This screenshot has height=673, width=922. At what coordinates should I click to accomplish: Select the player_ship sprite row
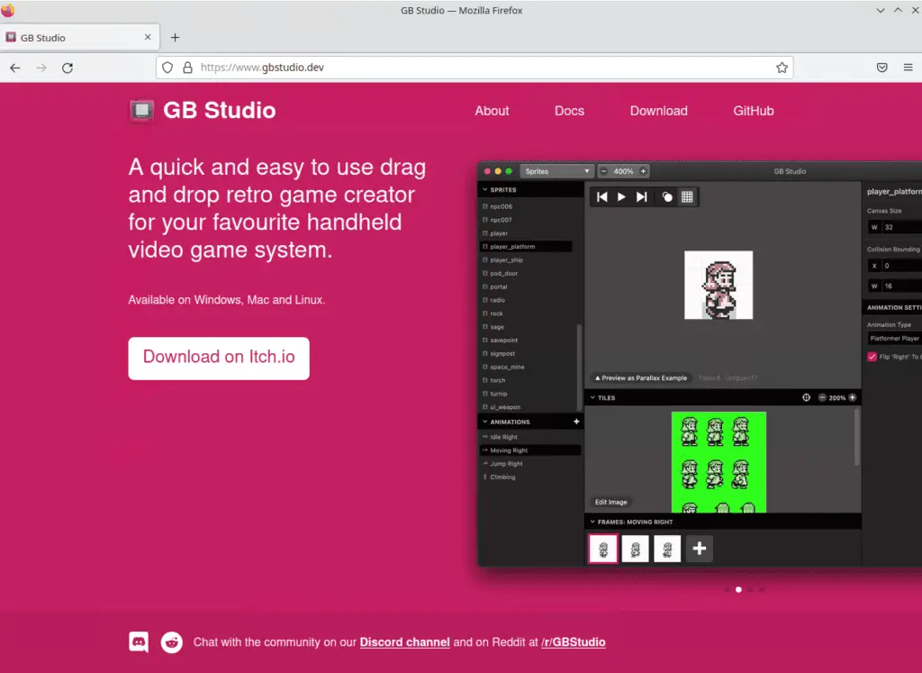tap(526, 260)
